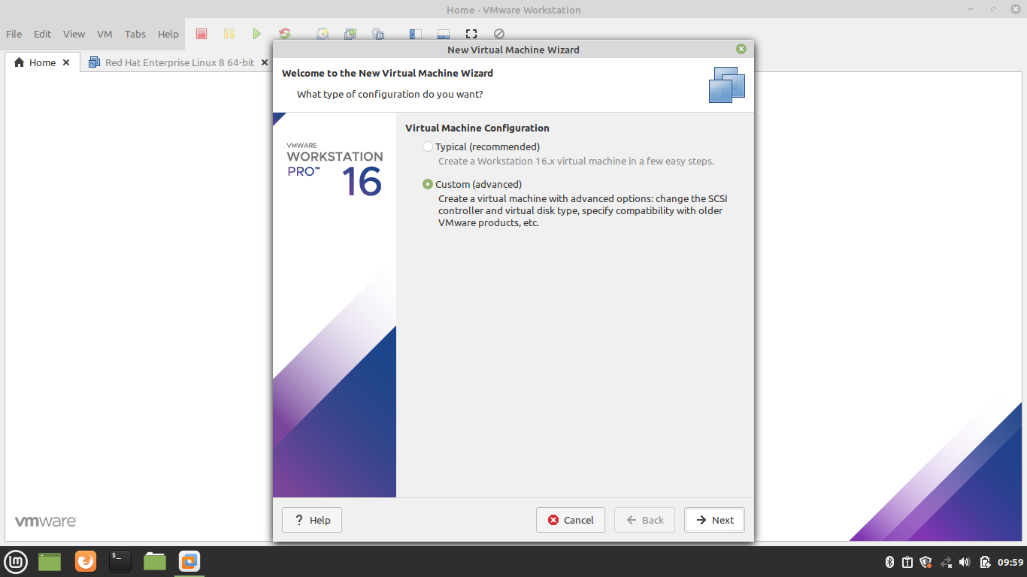
Task: Click the home icon on the Home tab
Action: click(x=20, y=62)
